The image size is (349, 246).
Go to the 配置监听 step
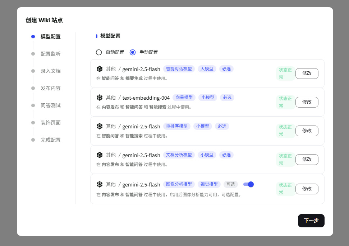coord(51,54)
